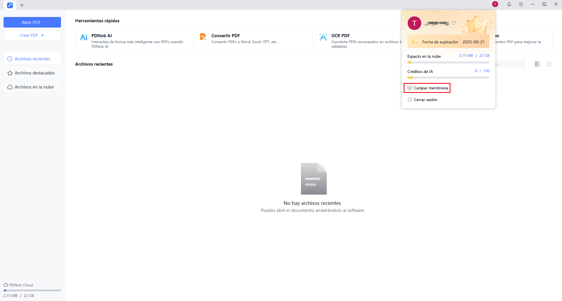Click the Cerrar sesión exit icon

(x=410, y=100)
